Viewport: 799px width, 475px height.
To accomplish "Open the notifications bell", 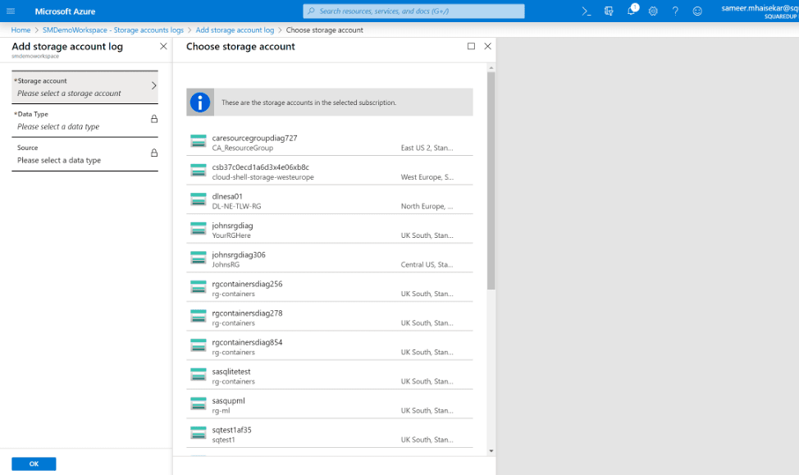I will [632, 11].
